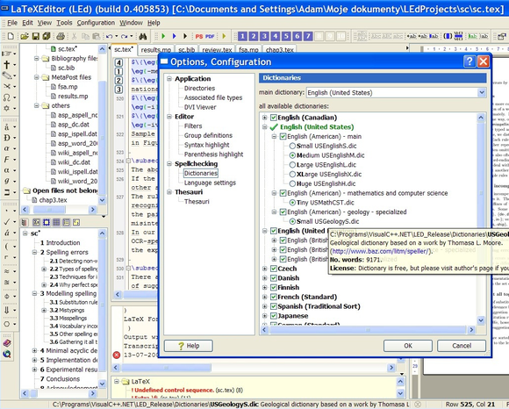Expand the English (Canadian) tree node
Viewport: 509px width, 409px height.
pyautogui.click(x=264, y=118)
